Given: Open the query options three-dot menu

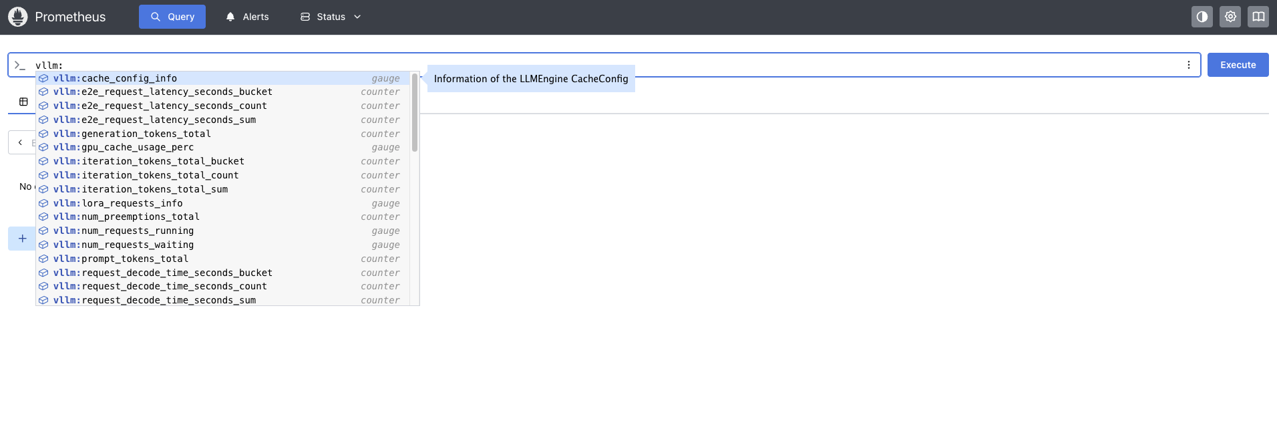Looking at the screenshot, I should coord(1189,65).
